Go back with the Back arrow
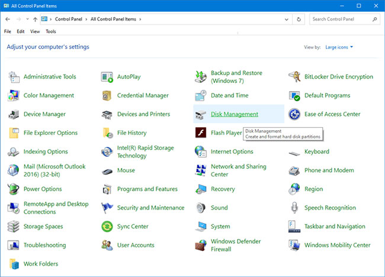The image size is (385, 277). 8,19
